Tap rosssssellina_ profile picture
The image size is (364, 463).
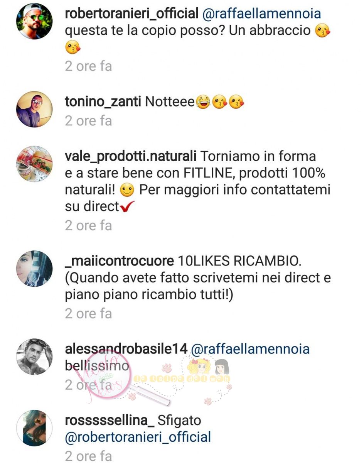point(34,428)
